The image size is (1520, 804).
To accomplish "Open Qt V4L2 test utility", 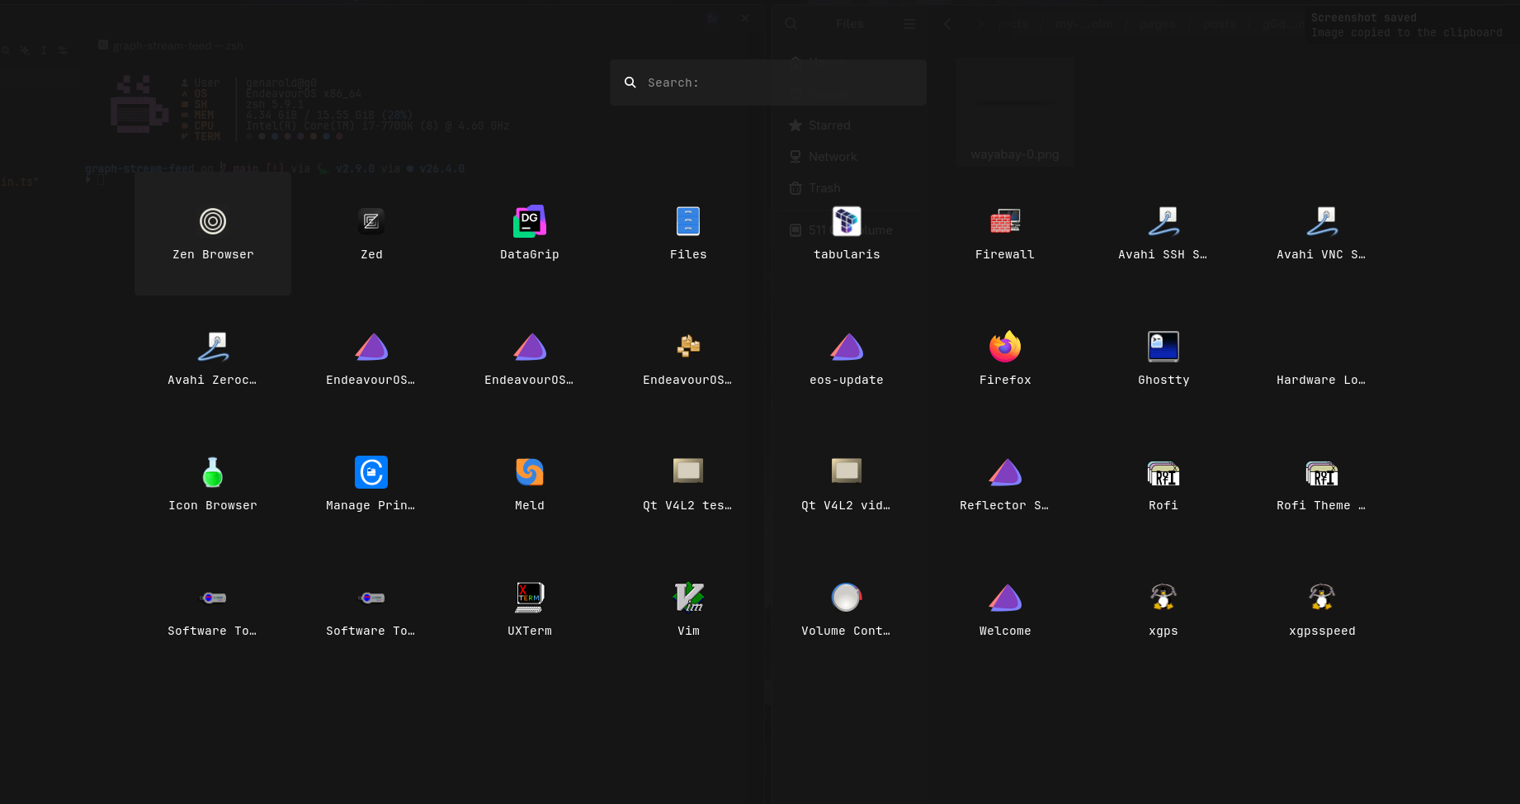I will 688,485.
